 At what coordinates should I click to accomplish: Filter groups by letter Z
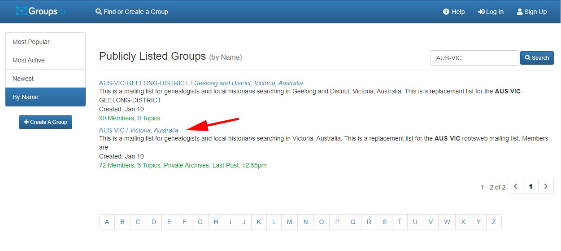tap(493, 222)
